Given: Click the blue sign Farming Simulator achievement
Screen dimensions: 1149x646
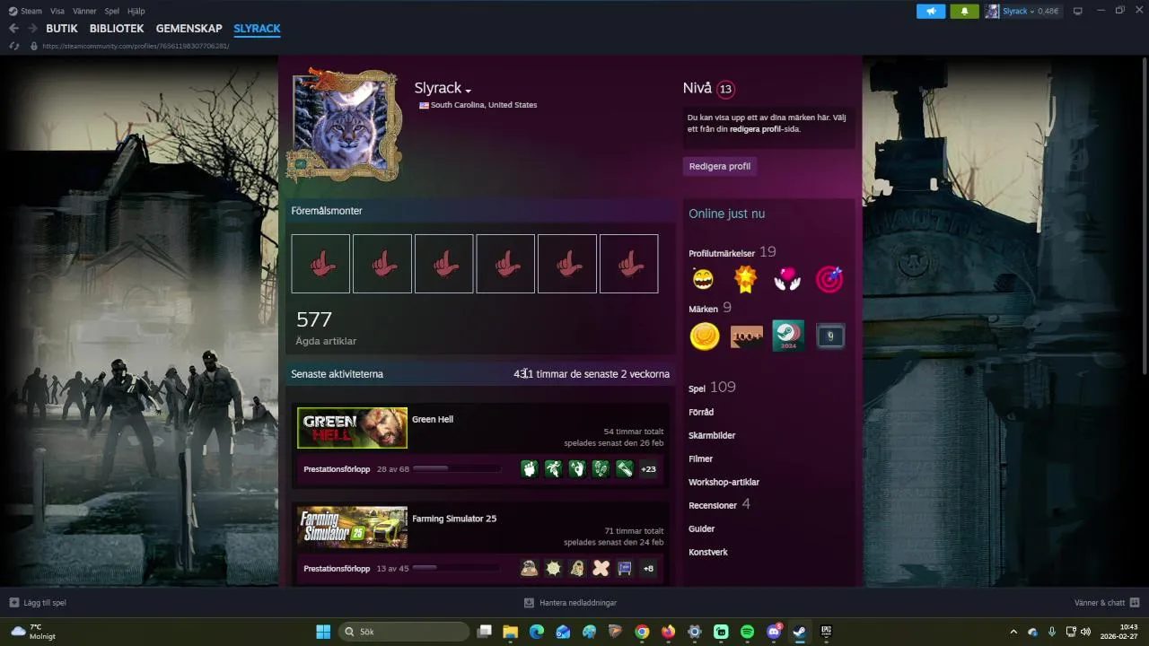Looking at the screenshot, I should [625, 568].
